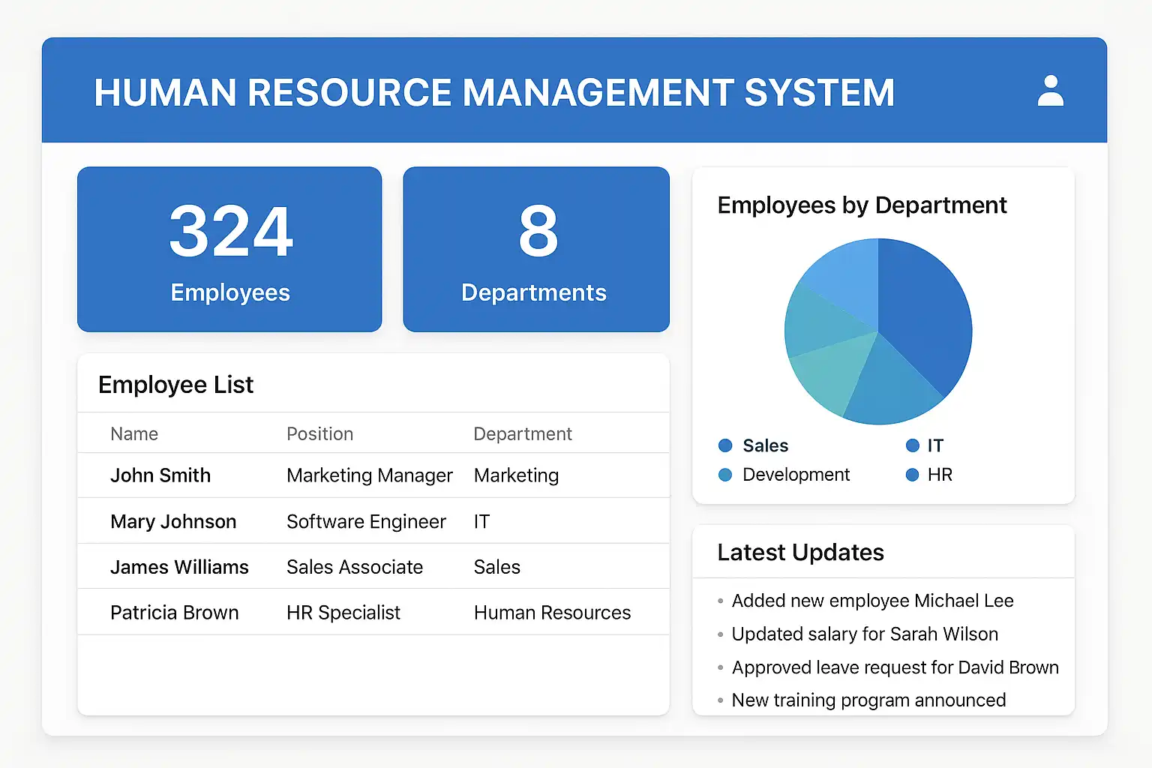Image resolution: width=1152 pixels, height=768 pixels.
Task: Click the largest dark blue pie slice
Action: pos(924,315)
